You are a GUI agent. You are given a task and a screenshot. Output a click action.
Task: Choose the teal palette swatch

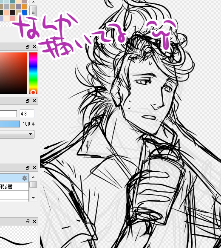12,2
